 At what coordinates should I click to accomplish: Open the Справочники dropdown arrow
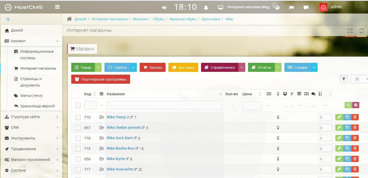242,67
